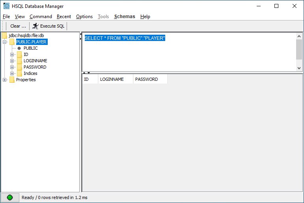
Task: Click the running man Execute SQL icon
Action: [35, 26]
